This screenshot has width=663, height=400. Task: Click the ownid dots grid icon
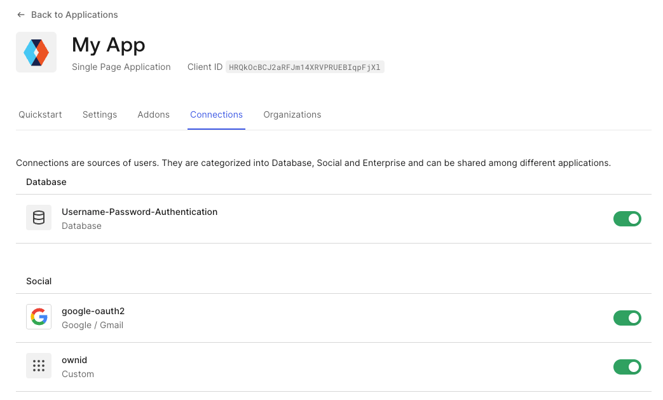[x=39, y=366]
